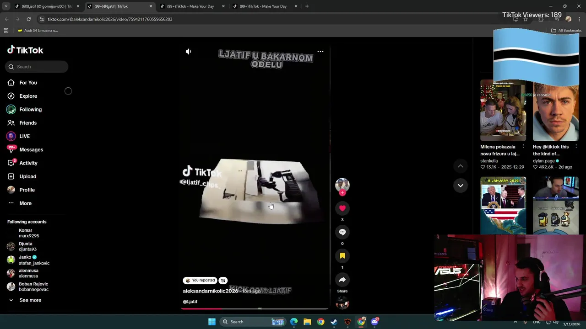Open the Activity notifications
Viewport: 586px width, 329px height.
point(28,163)
